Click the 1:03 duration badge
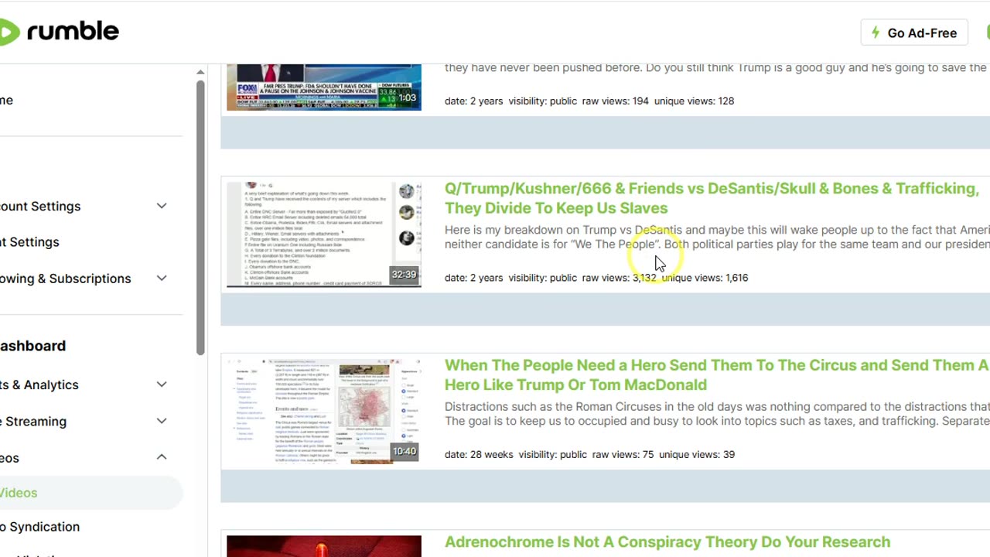The width and height of the screenshot is (990, 557). tap(407, 97)
